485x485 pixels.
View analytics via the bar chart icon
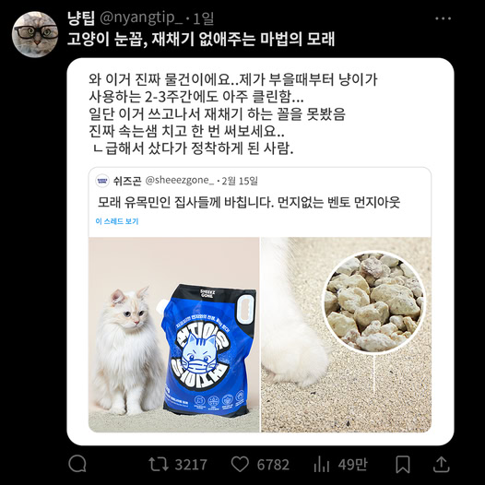(x=322, y=465)
